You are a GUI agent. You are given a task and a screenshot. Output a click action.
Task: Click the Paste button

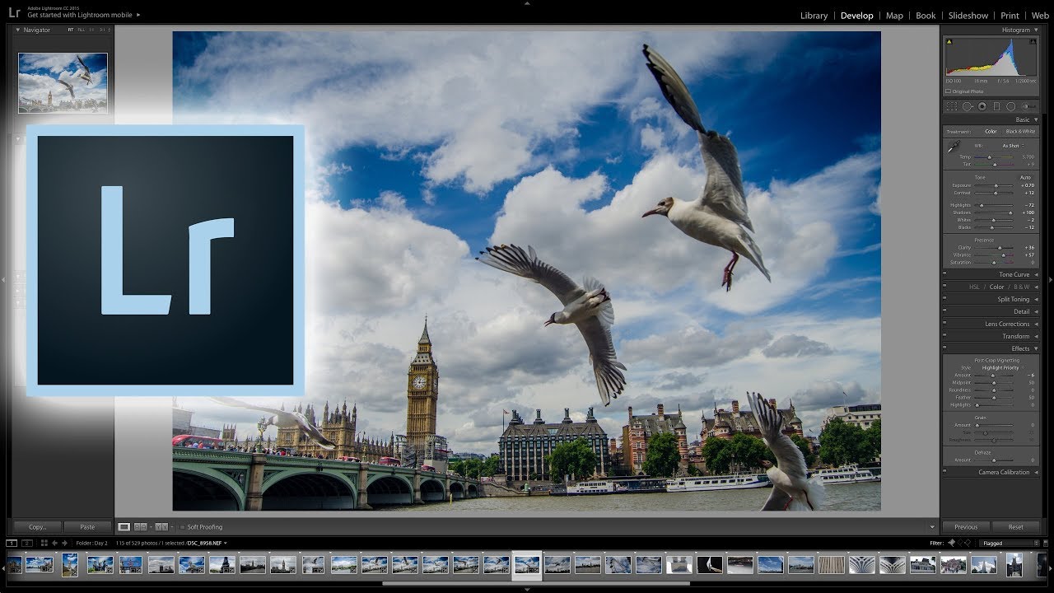pos(87,526)
